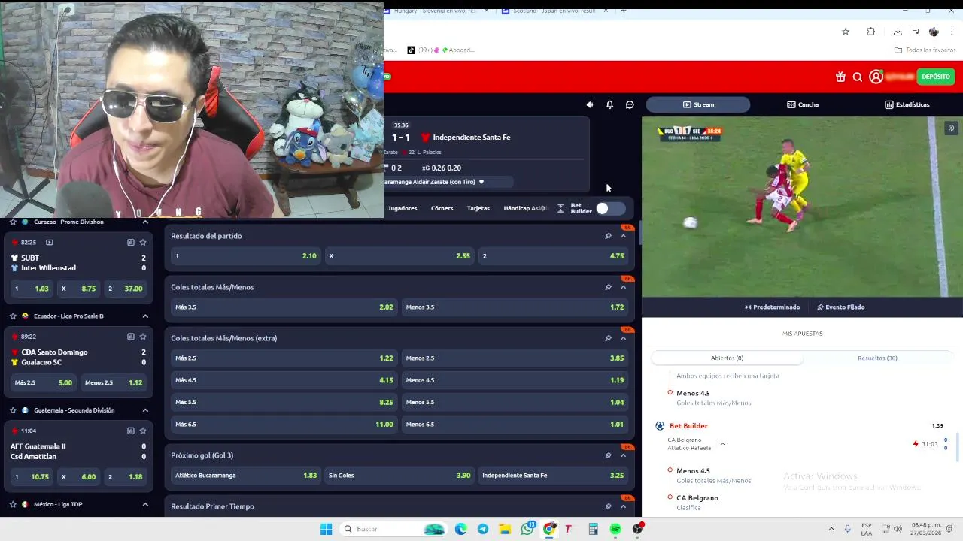Favorite the Curazao Prome Divishon league

click(13, 222)
